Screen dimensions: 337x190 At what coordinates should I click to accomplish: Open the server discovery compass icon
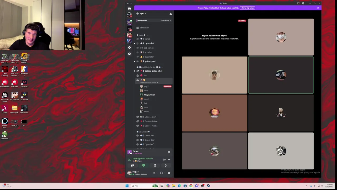pos(129,54)
